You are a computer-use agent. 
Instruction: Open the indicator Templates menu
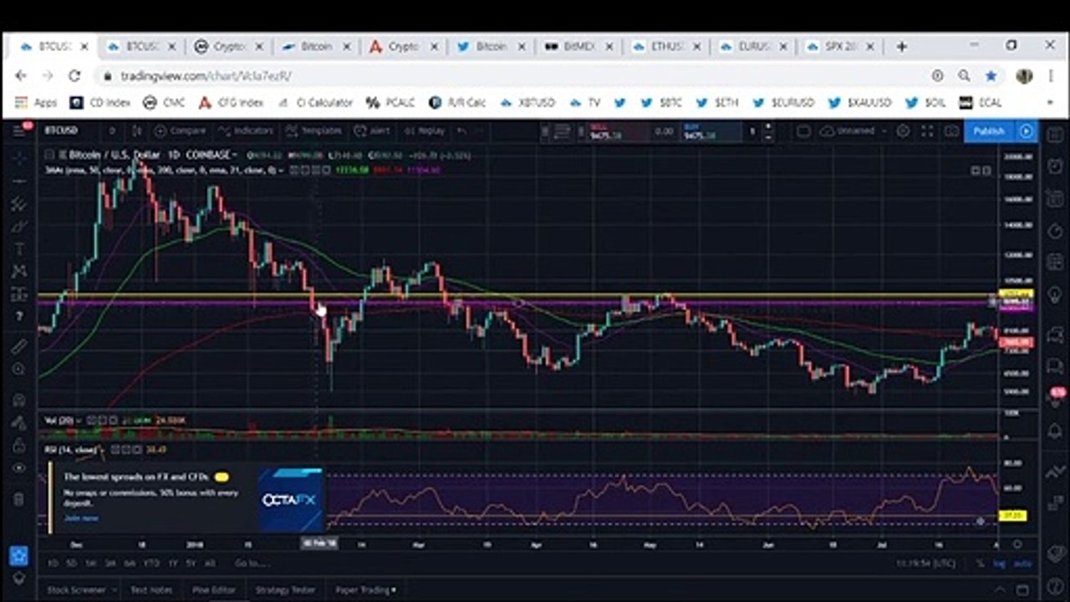pyautogui.click(x=313, y=131)
